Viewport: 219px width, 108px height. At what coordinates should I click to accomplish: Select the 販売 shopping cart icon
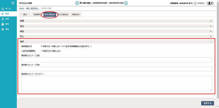[3, 14]
